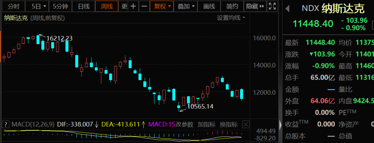
Task: Expand 设置均线 moving average settings
Action: point(231,18)
